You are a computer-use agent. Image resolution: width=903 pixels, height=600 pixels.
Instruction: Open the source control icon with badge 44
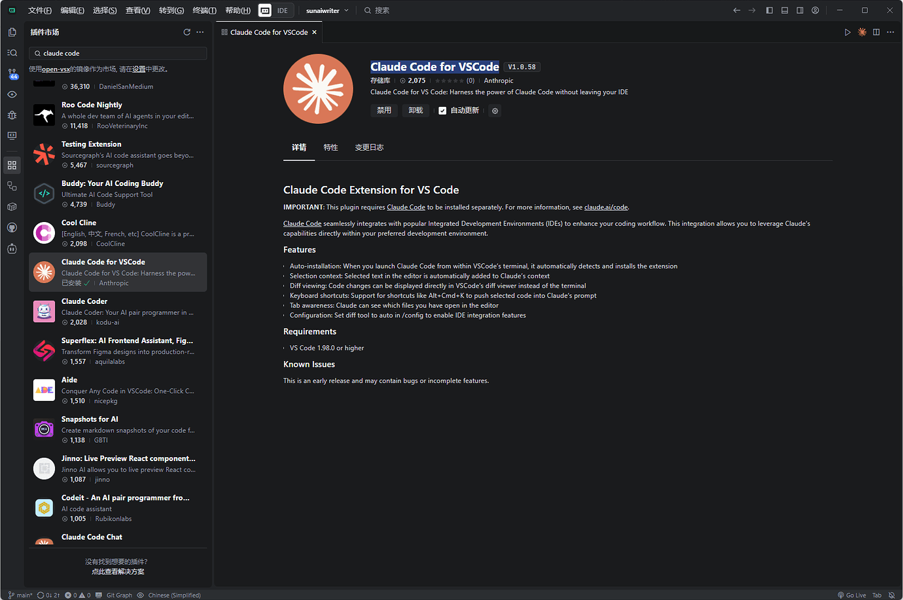tap(12, 74)
